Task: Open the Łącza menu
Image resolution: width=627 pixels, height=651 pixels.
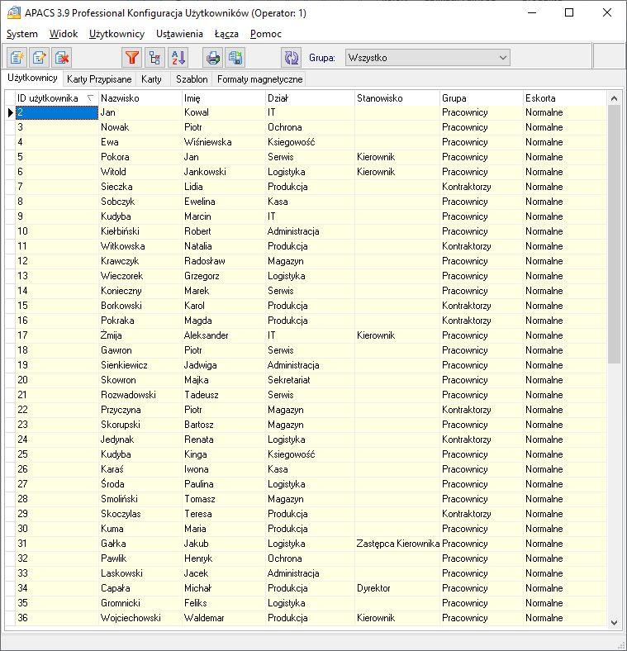Action: [226, 34]
